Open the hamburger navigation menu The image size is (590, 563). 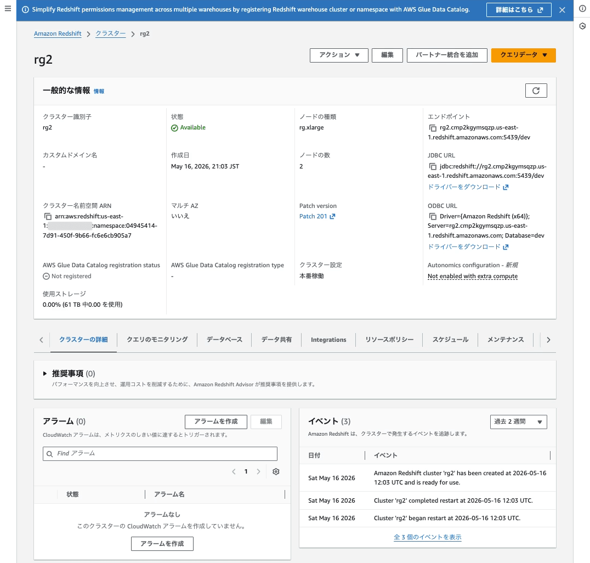pos(8,8)
